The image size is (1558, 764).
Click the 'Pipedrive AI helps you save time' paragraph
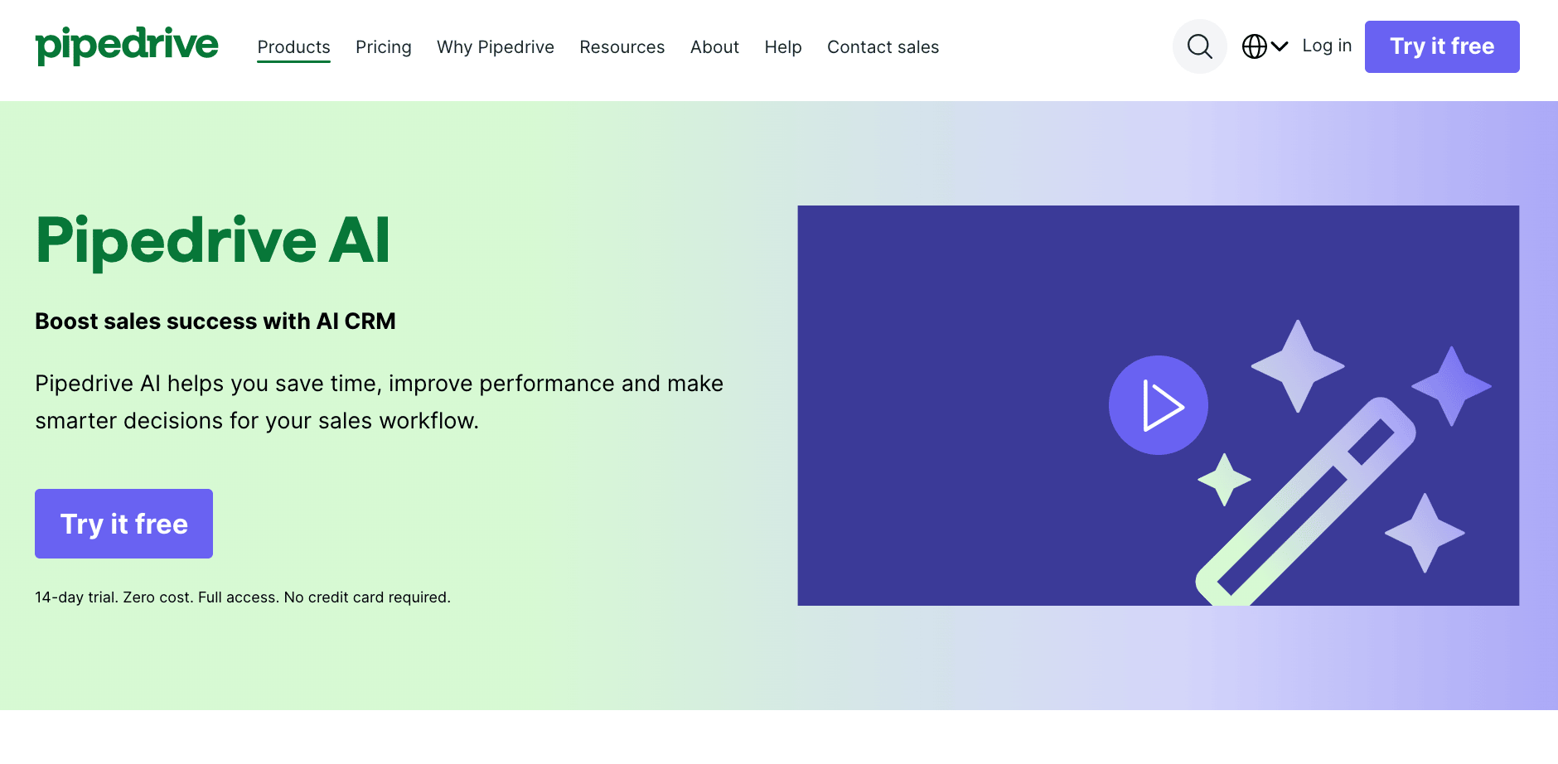(x=379, y=402)
